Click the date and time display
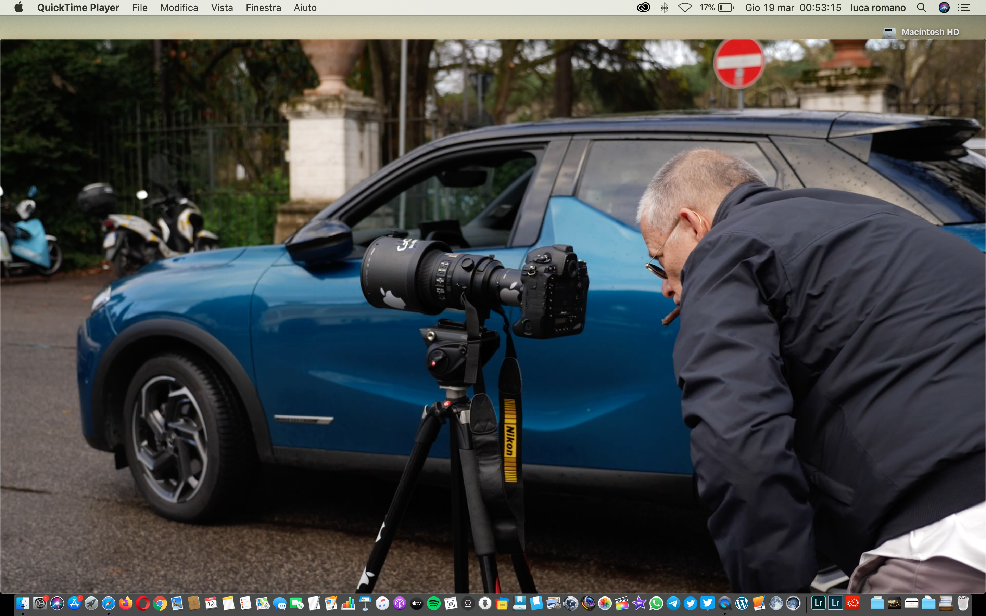This screenshot has height=616, width=986. point(793,8)
